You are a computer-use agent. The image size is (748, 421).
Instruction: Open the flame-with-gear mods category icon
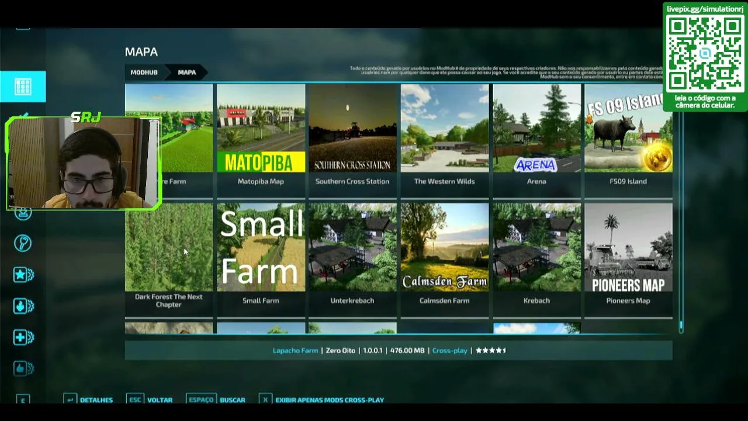pos(23,306)
